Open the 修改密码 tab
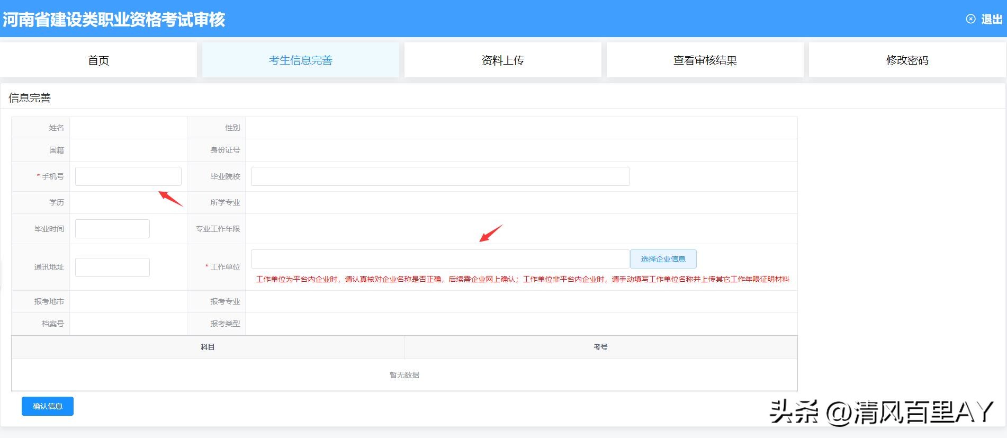Screen dimensions: 1007x438 tap(907, 60)
